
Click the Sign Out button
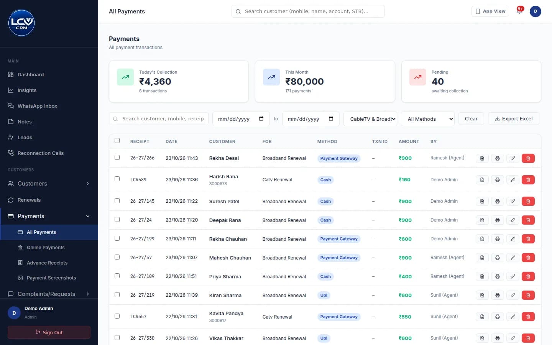click(x=49, y=332)
